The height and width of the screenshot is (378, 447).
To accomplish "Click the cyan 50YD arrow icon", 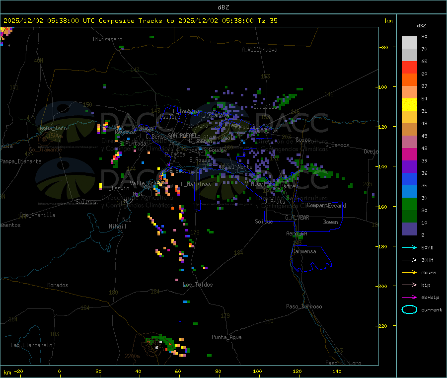I will [x=409, y=247].
